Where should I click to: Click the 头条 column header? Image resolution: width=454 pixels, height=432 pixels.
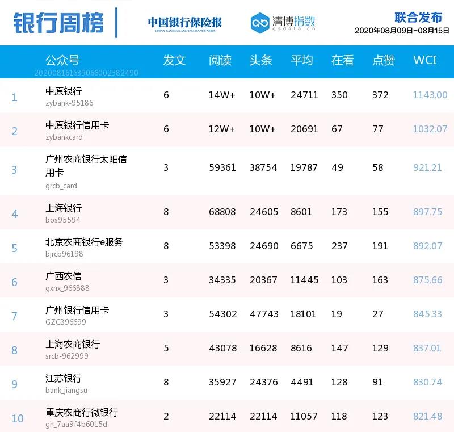(261, 60)
